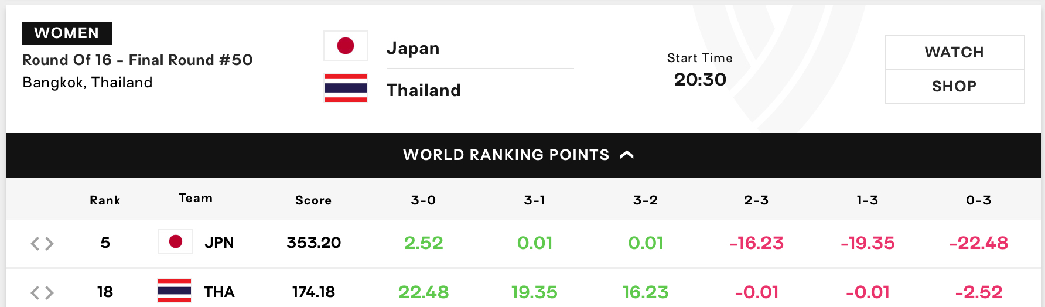Click the World Ranking Points header bar
This screenshot has width=1045, height=307.
[524, 155]
